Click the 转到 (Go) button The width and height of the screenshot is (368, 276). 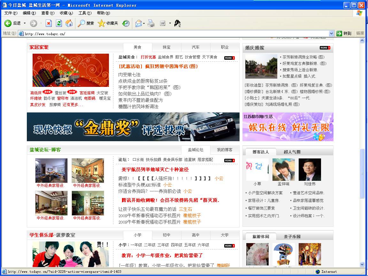pos(344,34)
